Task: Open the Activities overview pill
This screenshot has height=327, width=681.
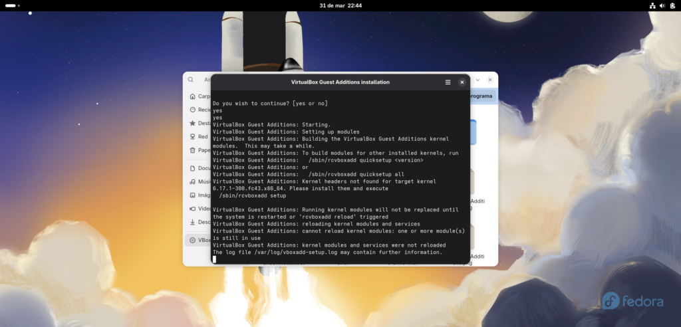Action: tap(12, 5)
